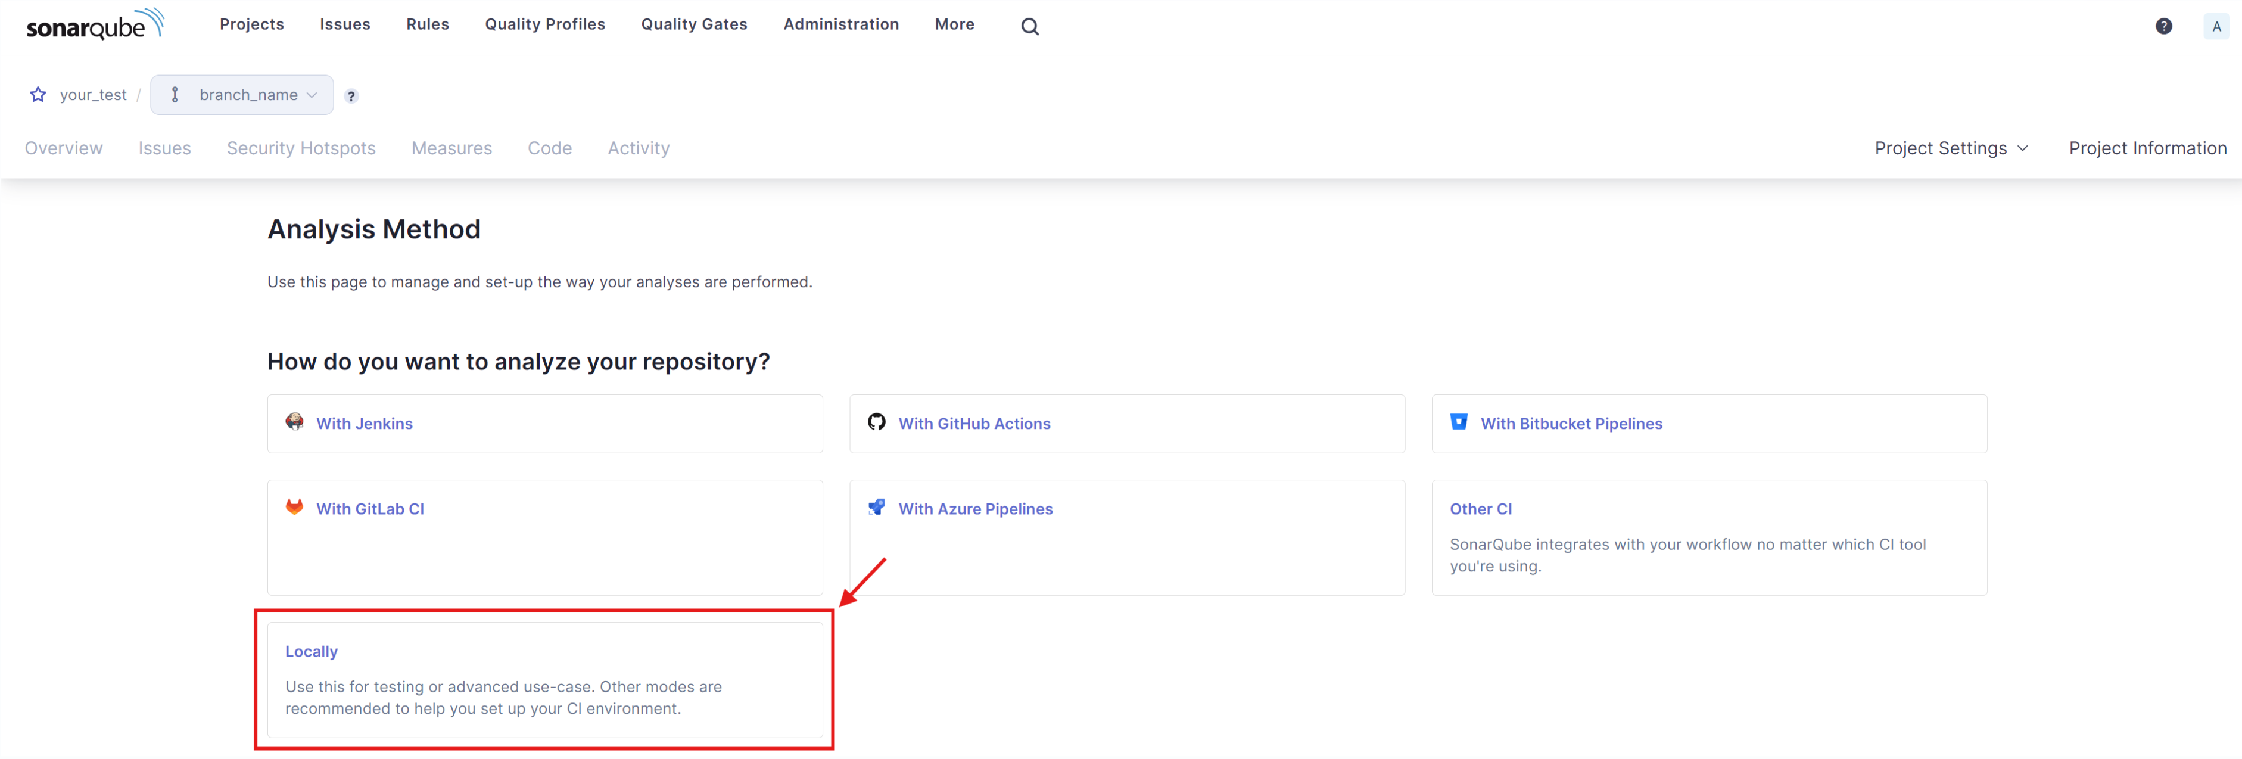Open the More menu in the top bar
The width and height of the screenshot is (2242, 759).
click(954, 24)
